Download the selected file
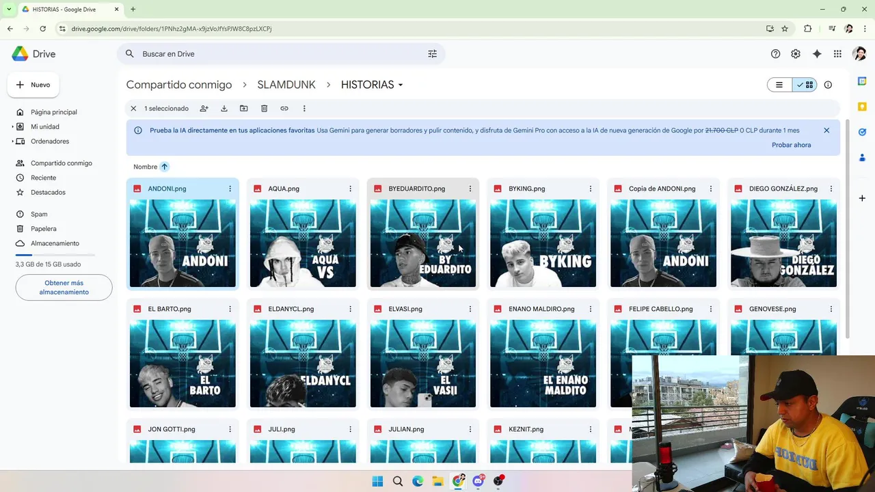 click(x=224, y=109)
